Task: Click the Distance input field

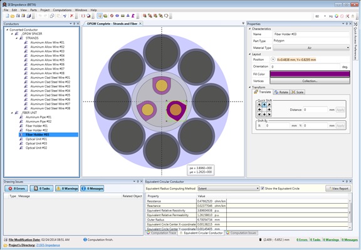Action: click(315, 110)
